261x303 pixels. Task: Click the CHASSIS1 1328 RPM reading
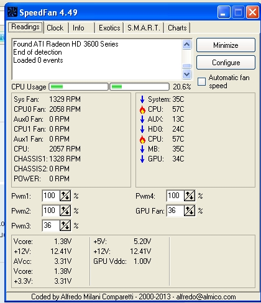[x=47, y=159]
